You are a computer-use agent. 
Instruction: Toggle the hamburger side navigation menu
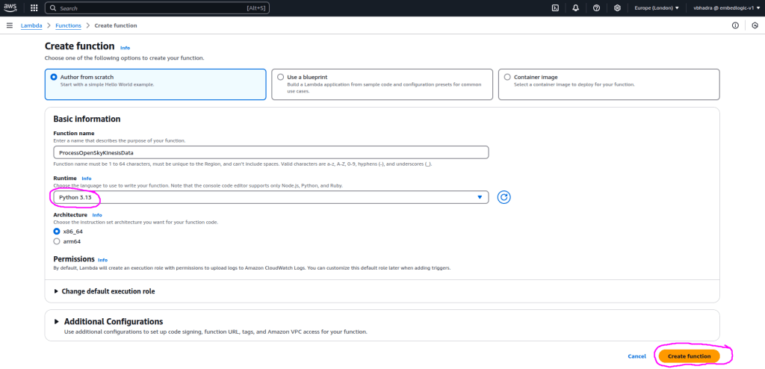pyautogui.click(x=10, y=25)
